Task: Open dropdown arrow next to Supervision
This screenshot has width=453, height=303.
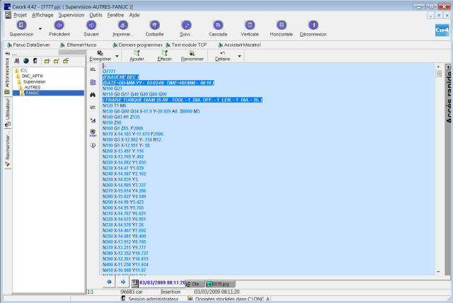Action: 40,28
